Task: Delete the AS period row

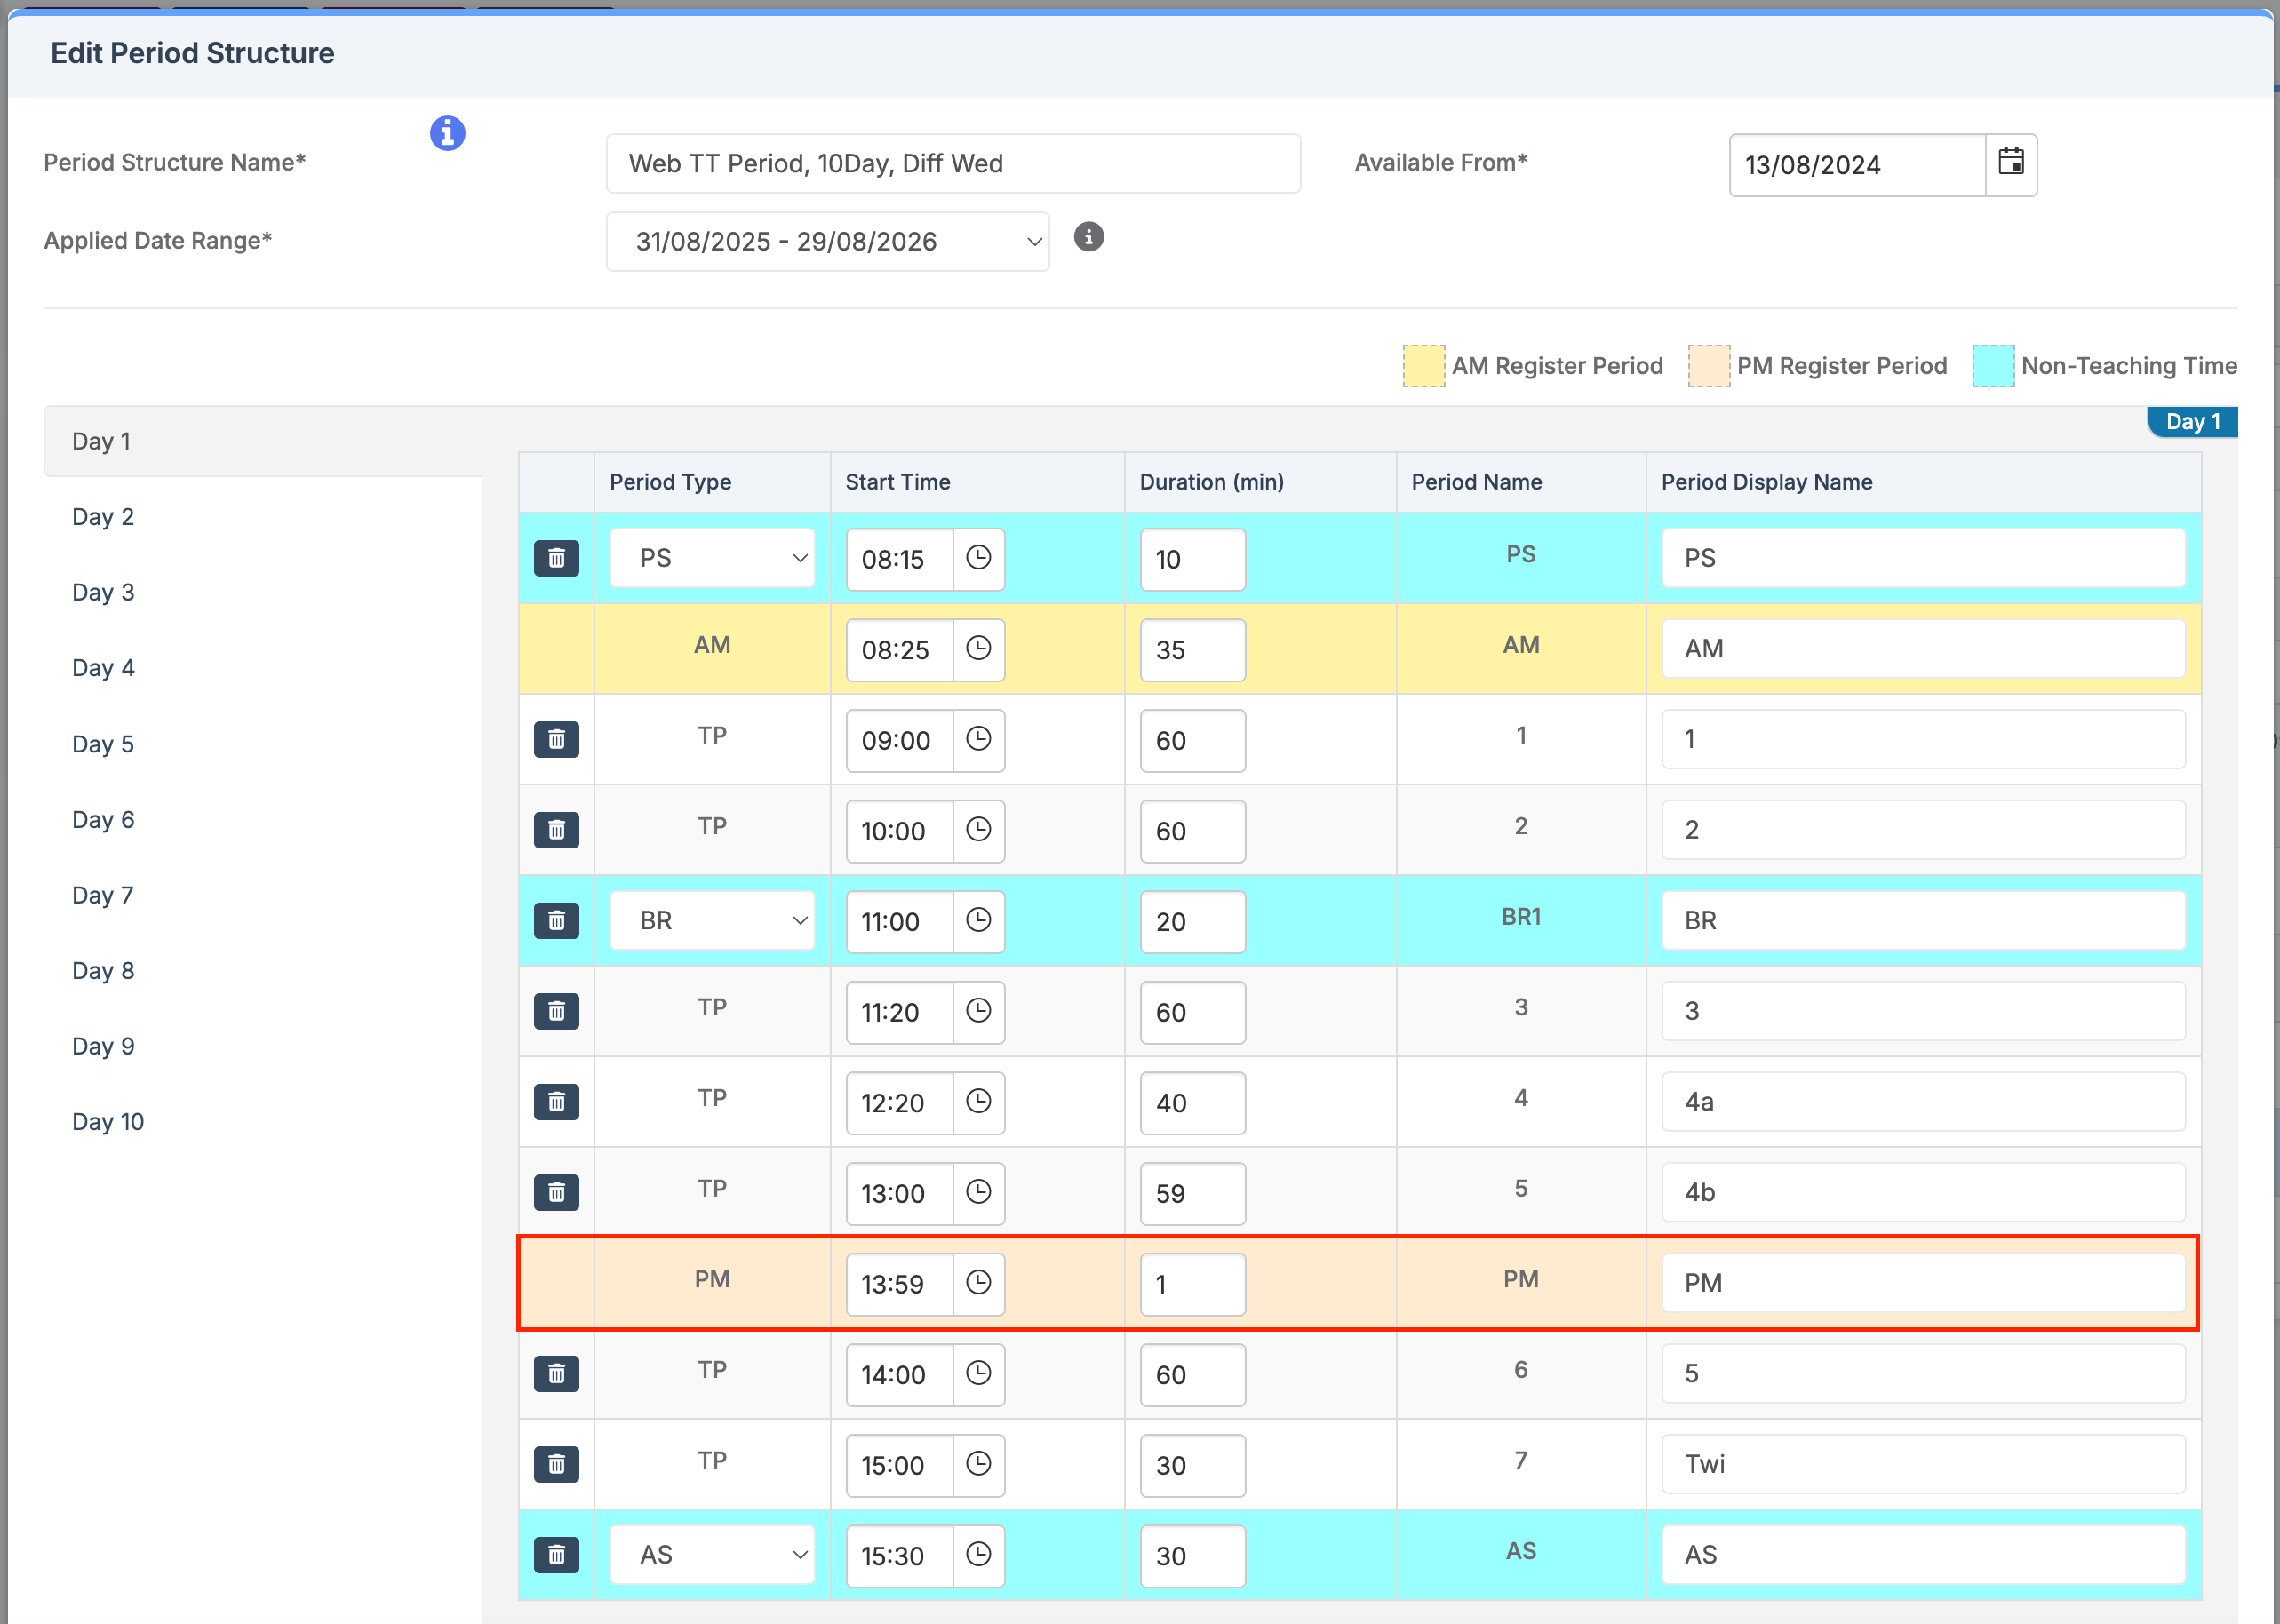Action: click(556, 1555)
